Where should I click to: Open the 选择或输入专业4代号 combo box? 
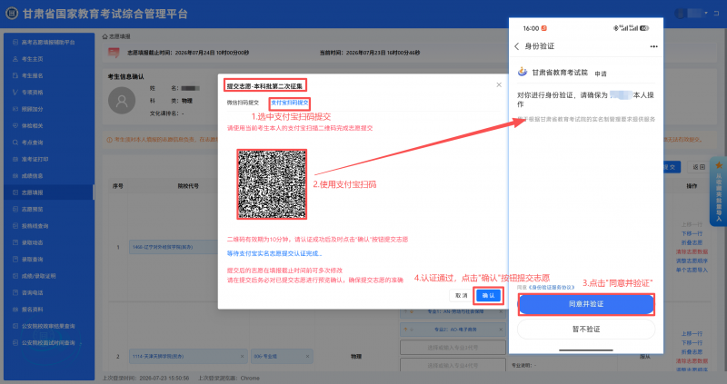pyautogui.click(x=453, y=365)
